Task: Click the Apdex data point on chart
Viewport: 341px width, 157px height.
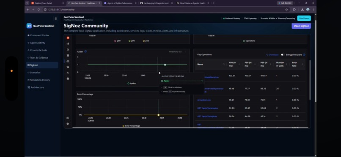Action: pos(165,65)
